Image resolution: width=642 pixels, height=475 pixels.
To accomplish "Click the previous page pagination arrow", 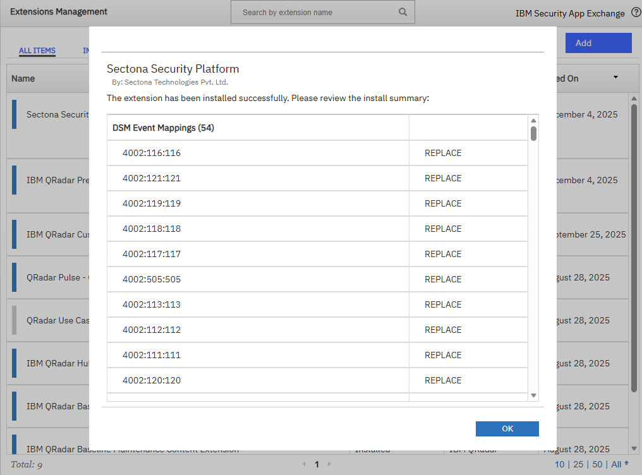I will click(x=304, y=464).
